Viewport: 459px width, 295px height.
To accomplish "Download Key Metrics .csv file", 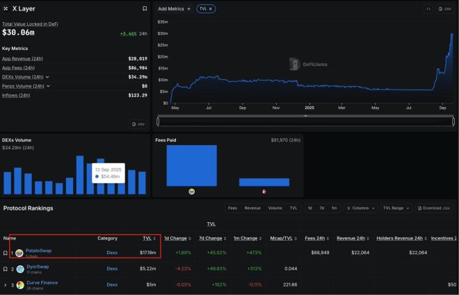I will coord(138,124).
